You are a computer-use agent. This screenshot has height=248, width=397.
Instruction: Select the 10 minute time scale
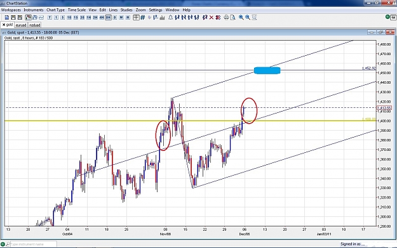69,18
